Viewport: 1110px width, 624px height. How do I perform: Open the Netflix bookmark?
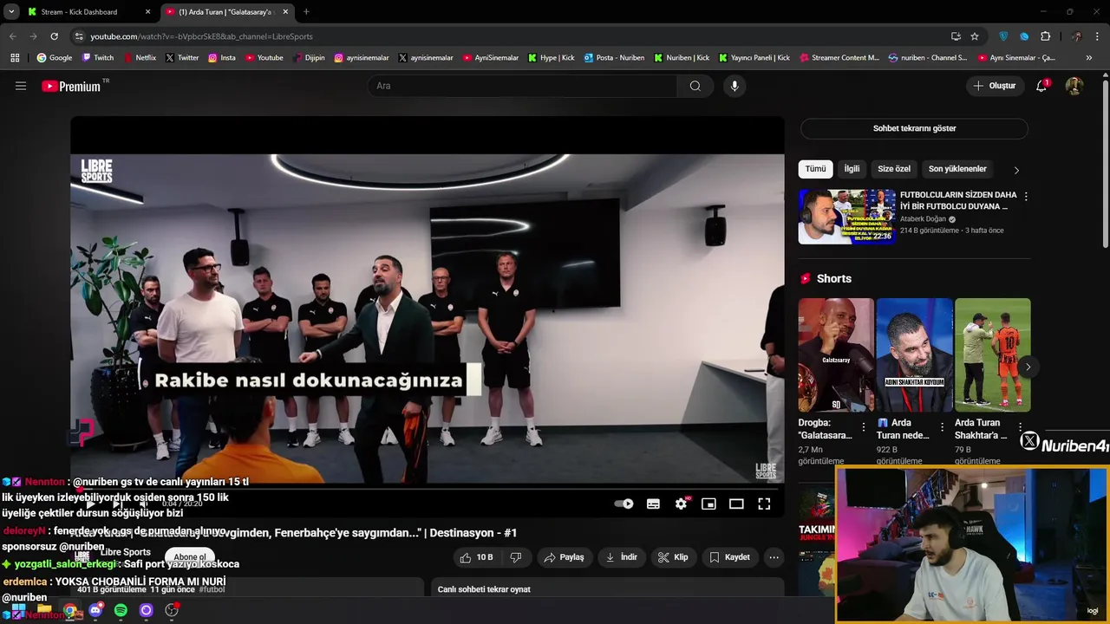click(139, 58)
